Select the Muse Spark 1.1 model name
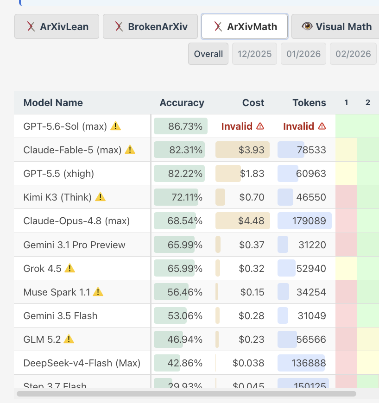The image size is (379, 403). point(57,292)
